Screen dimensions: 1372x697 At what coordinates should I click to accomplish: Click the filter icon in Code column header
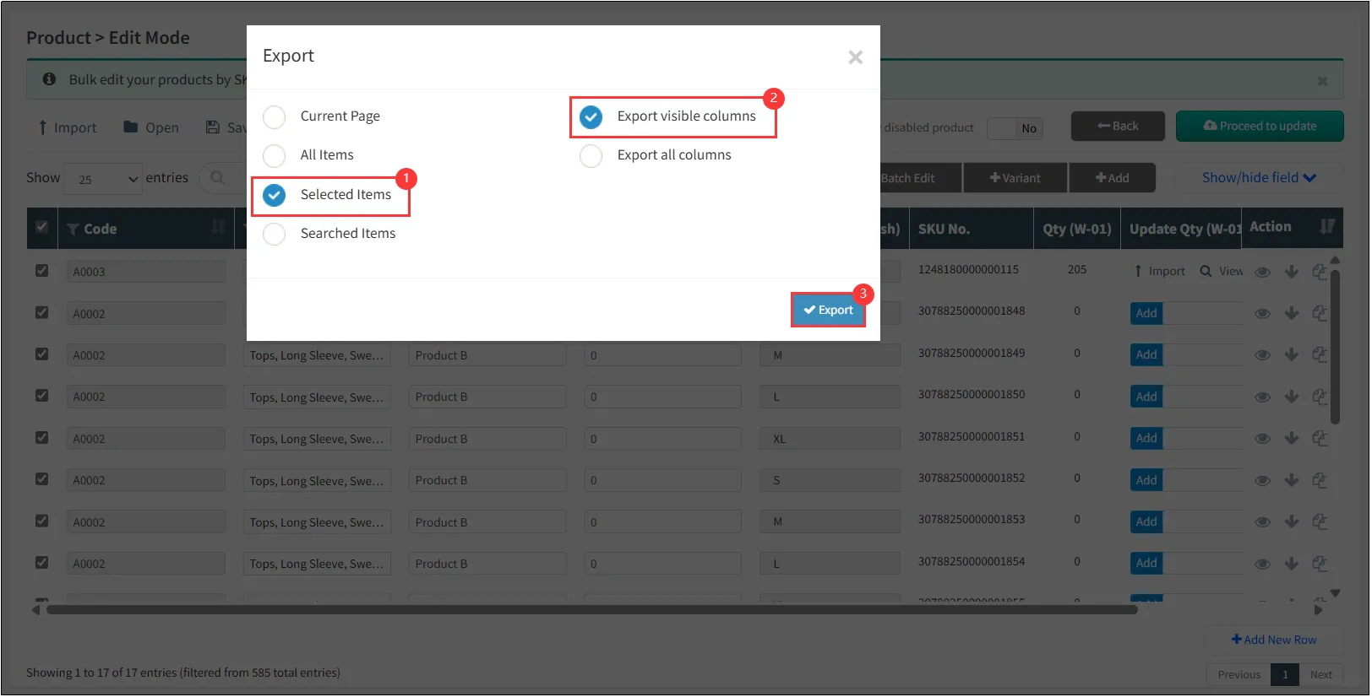tap(73, 230)
